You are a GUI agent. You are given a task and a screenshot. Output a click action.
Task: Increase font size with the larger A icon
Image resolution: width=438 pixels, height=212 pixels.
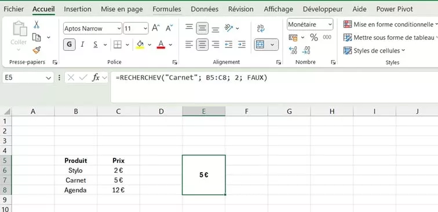[156, 28]
